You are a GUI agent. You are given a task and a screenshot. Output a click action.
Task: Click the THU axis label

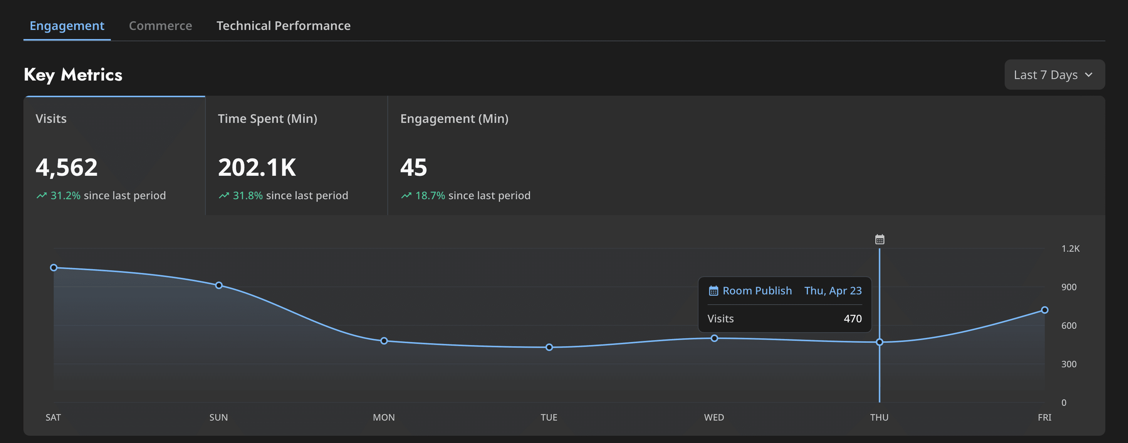[879, 418]
